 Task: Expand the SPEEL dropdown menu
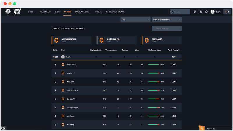pyautogui.click(x=31, y=12)
